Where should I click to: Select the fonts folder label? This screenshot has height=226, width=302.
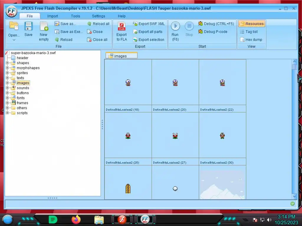[21, 98]
